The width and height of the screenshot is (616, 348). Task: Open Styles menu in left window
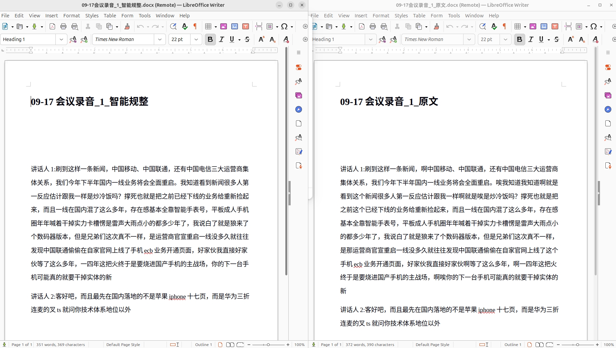click(92, 16)
